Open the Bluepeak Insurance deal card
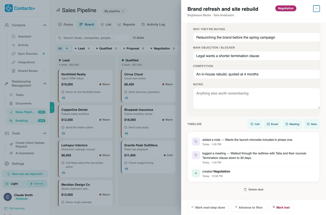Viewport: 326px width, 215px height. click(148, 121)
